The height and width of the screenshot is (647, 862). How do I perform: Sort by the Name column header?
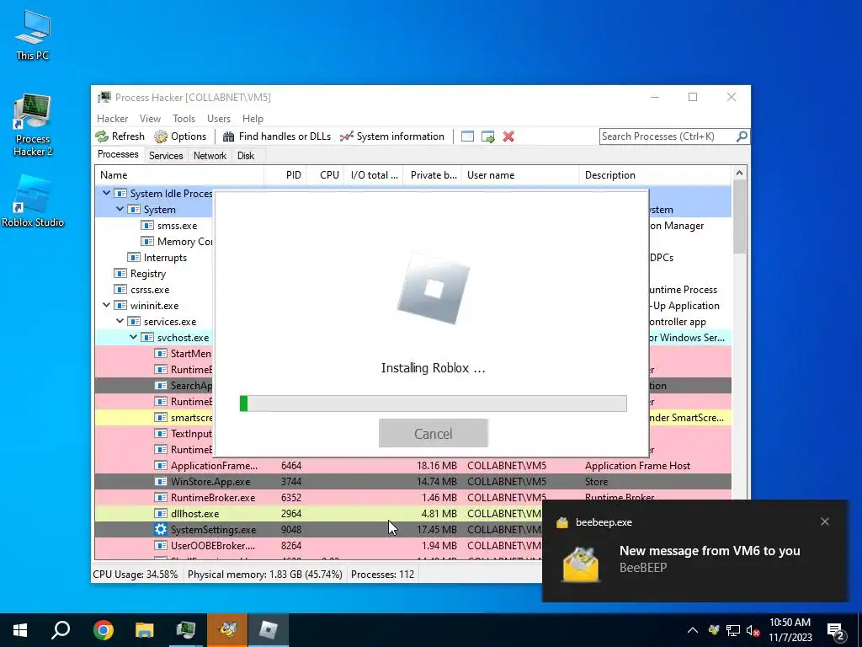(179, 175)
